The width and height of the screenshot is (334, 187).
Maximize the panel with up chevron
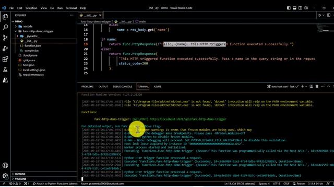coord(328,86)
